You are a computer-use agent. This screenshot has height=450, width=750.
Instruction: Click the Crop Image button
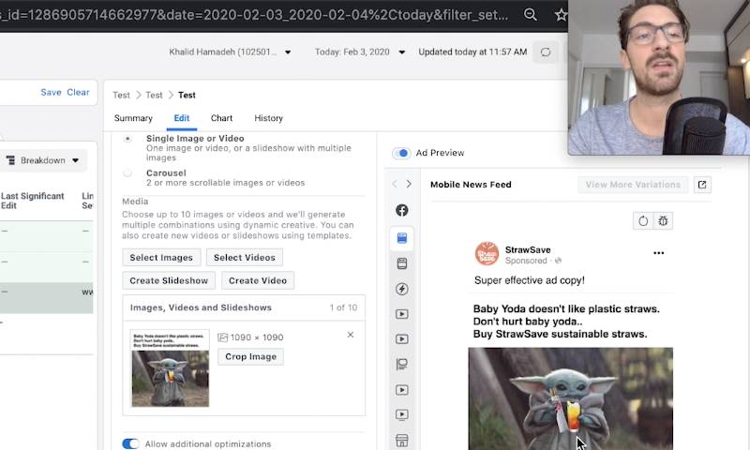coord(251,357)
